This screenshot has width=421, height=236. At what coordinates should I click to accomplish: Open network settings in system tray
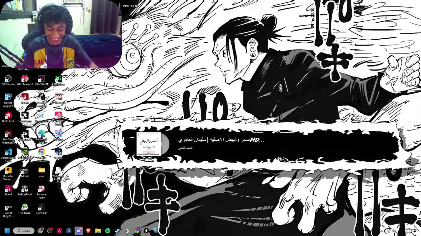pyautogui.click(x=389, y=231)
